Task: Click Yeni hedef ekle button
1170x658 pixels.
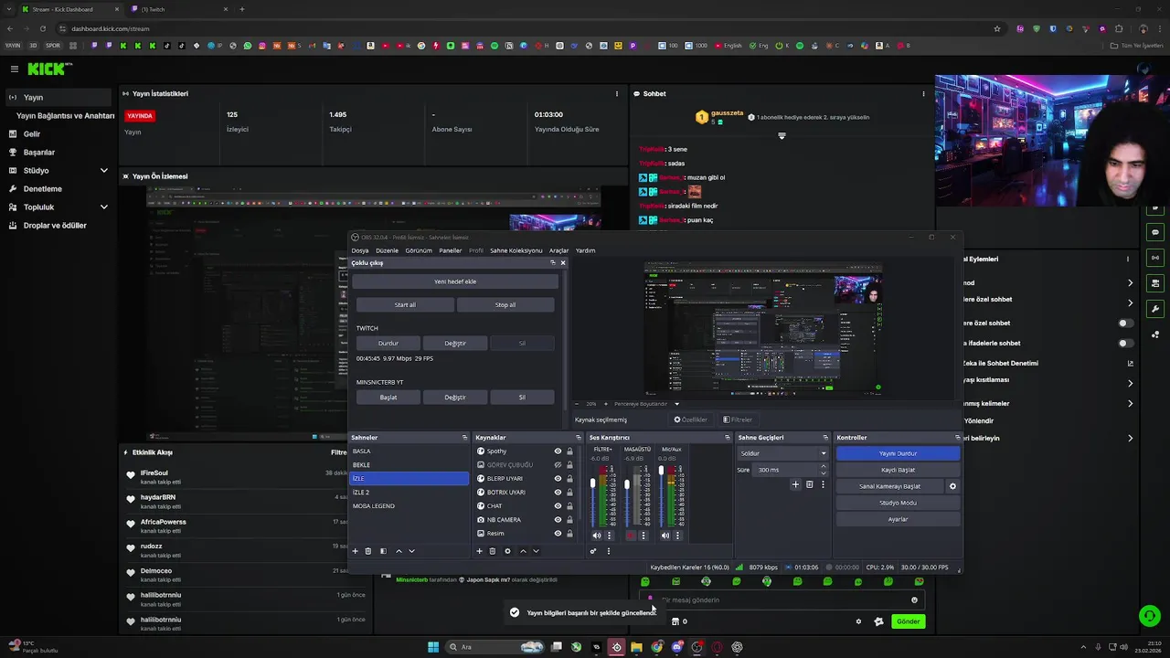Action: click(455, 281)
